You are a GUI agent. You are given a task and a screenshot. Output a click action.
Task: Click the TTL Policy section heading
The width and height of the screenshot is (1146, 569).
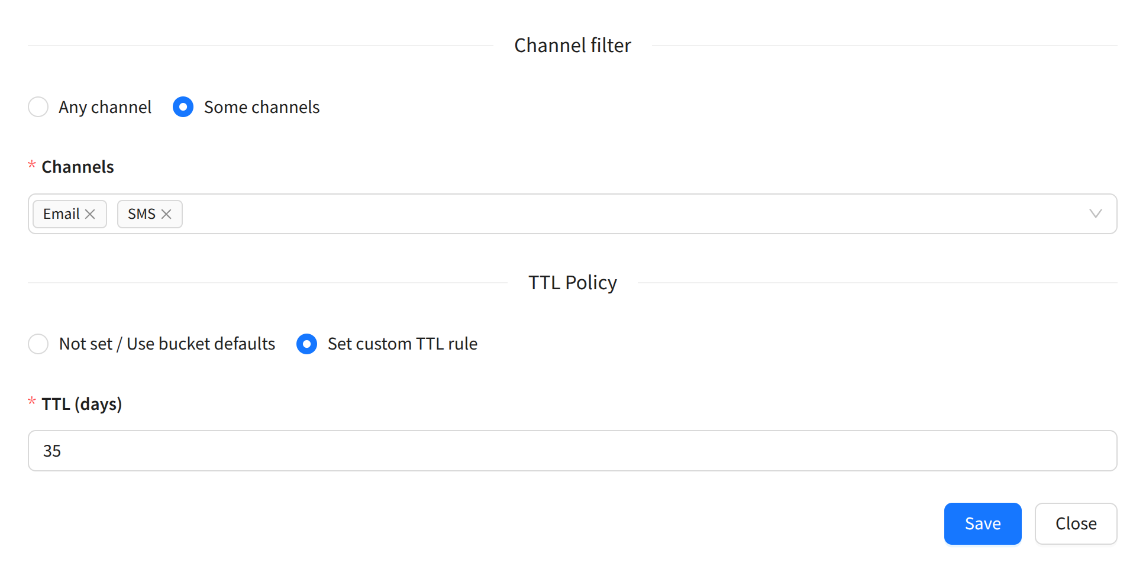(572, 283)
